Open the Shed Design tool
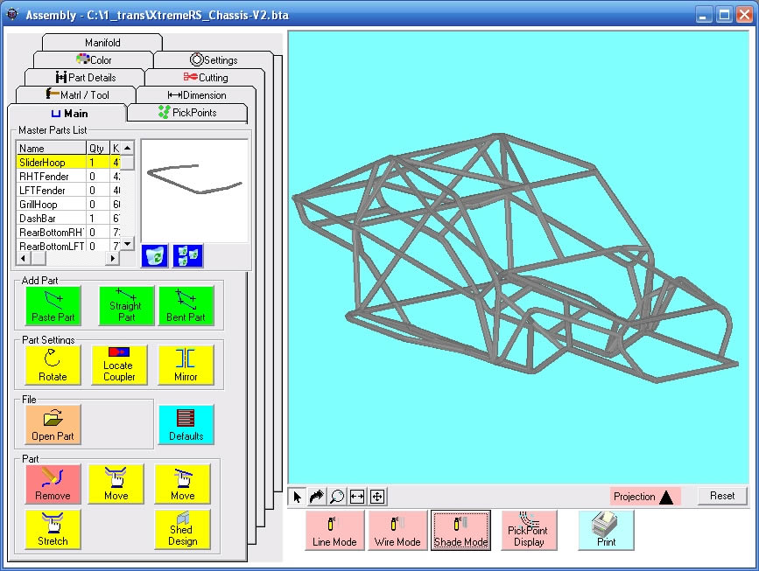This screenshot has width=759, height=571. pos(182,527)
